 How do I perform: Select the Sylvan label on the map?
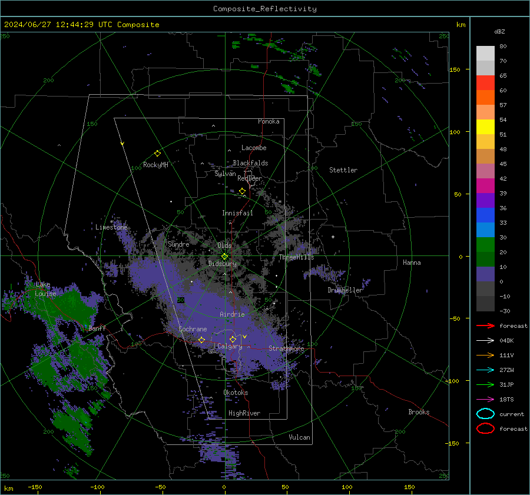tap(225, 174)
